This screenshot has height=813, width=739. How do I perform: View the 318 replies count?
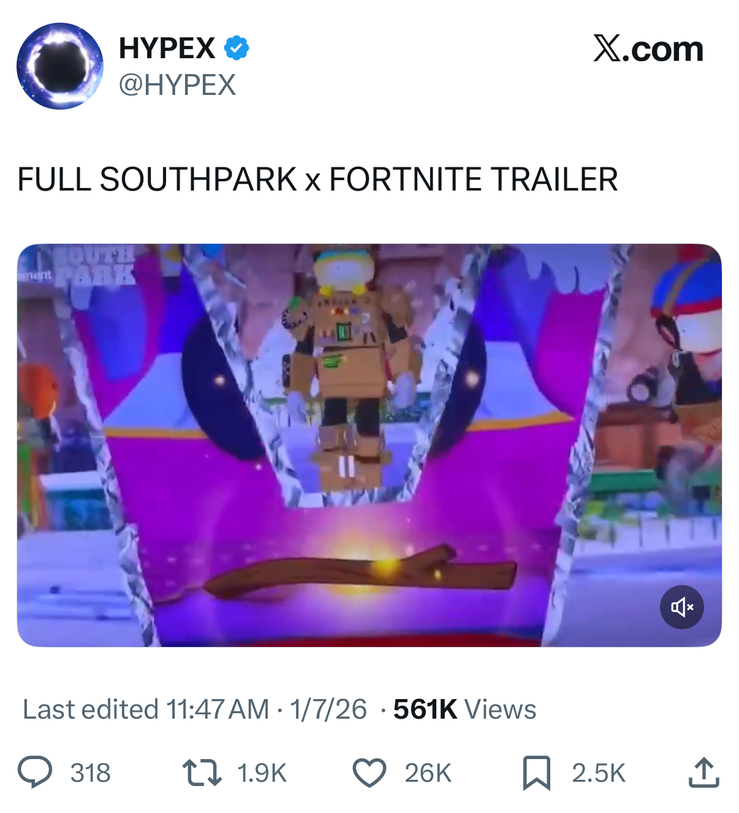[90, 773]
